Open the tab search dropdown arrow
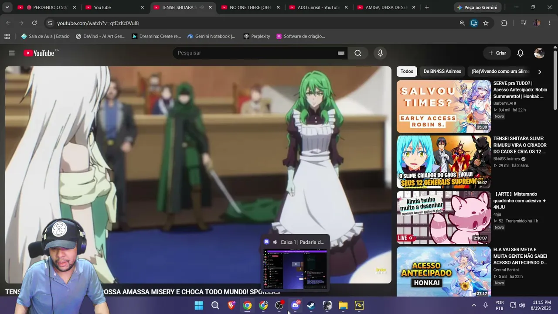Screen dimensions: 558x314 [x=7, y=7]
